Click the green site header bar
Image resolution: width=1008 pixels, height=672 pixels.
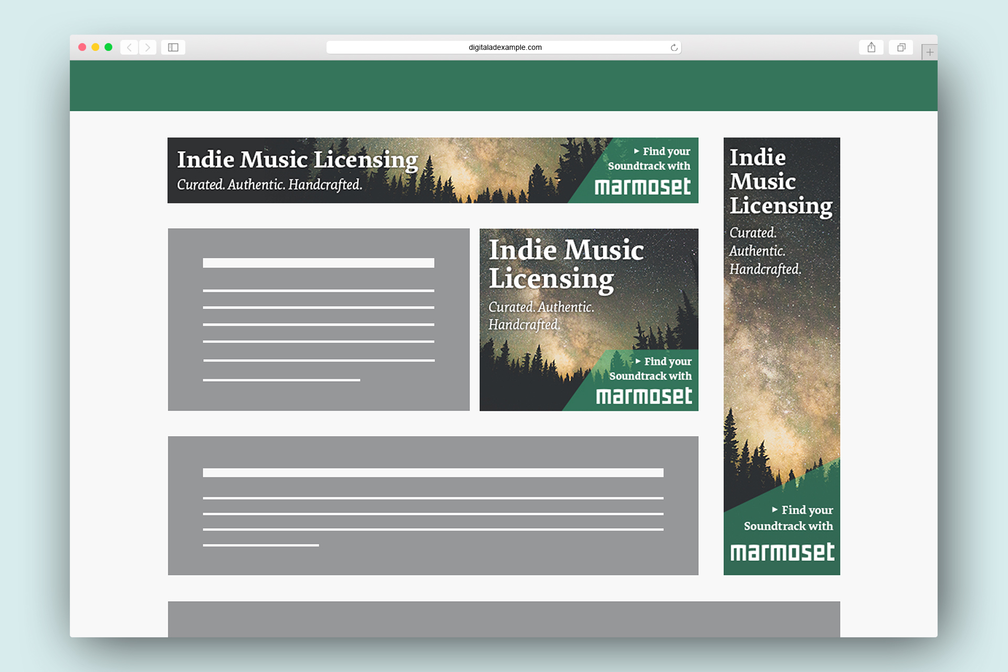coord(503,86)
